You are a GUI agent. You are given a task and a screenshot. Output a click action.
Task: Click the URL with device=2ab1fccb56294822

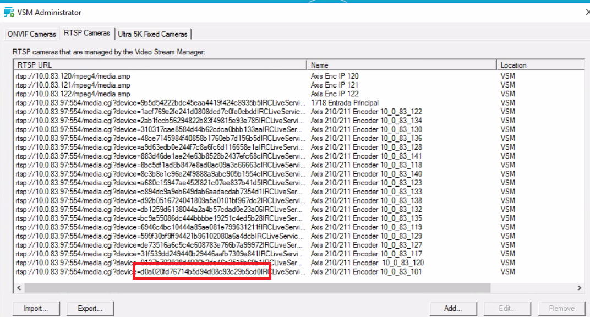pos(161,121)
